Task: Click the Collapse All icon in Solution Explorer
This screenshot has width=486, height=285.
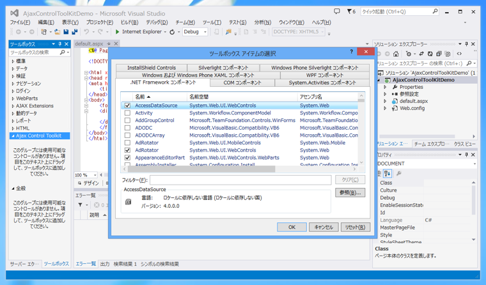Action: pos(439,54)
